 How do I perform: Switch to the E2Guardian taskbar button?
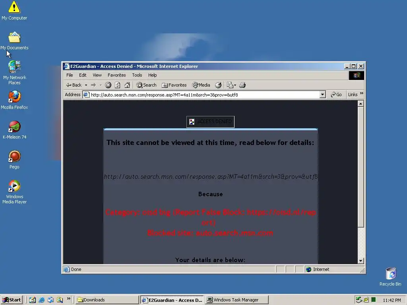click(172, 300)
